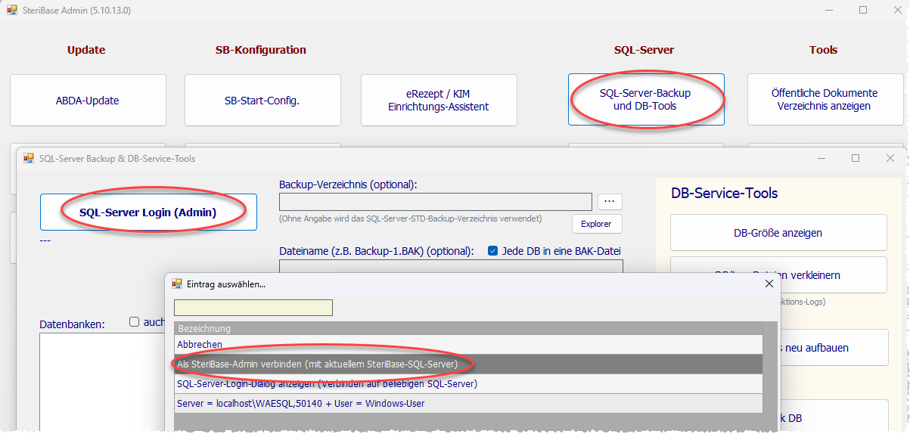910x434 pixels.
Task: Maximize the SteriBase Admin main window
Action: click(863, 11)
